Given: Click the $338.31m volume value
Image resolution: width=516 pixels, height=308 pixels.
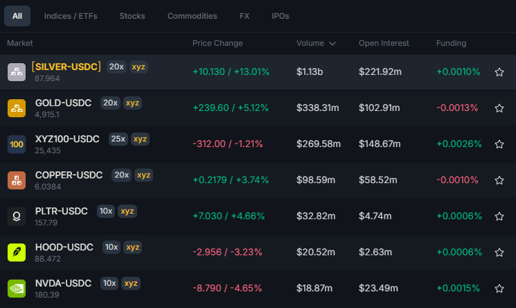Looking at the screenshot, I should (x=317, y=108).
